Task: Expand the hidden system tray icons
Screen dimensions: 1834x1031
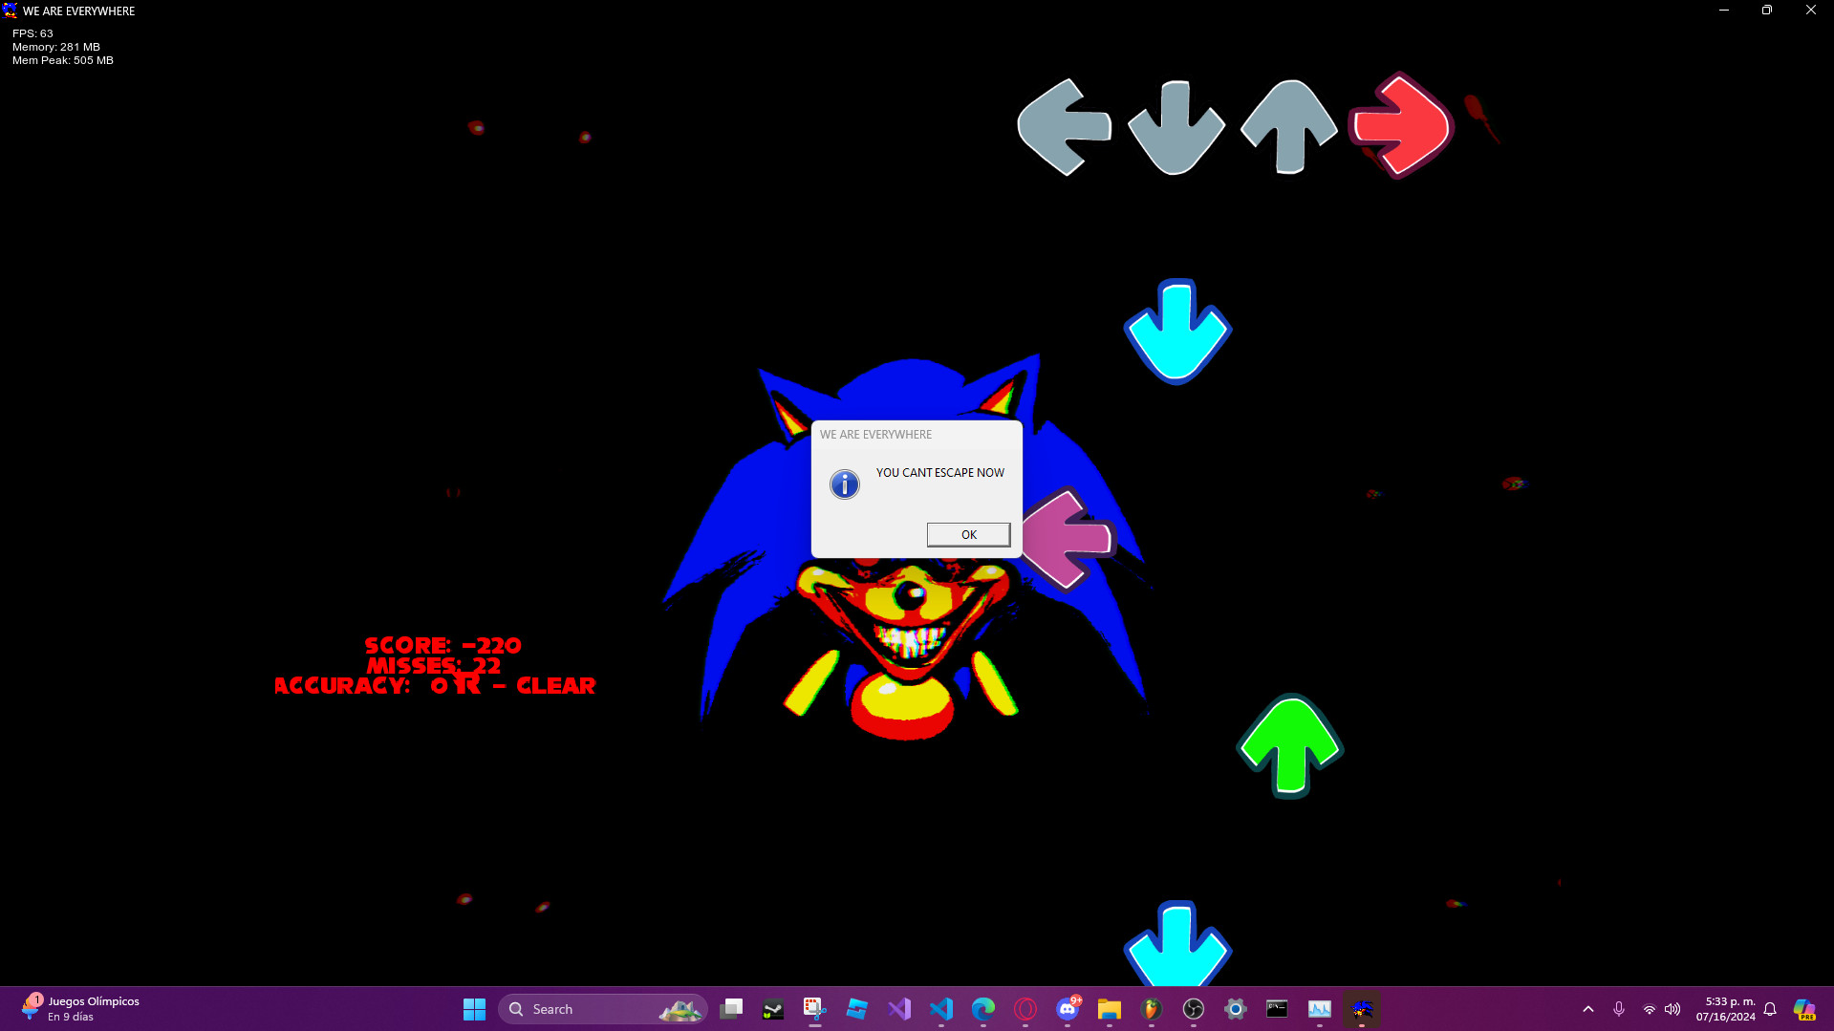Action: pyautogui.click(x=1588, y=1009)
